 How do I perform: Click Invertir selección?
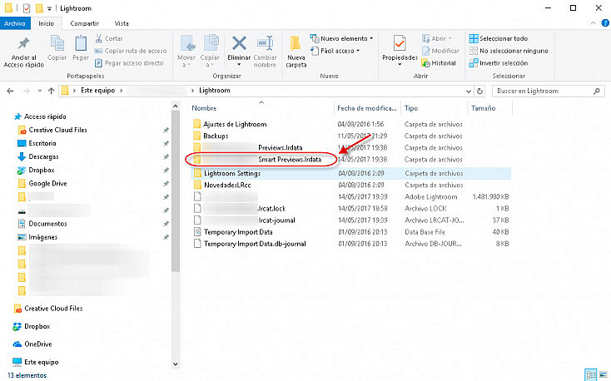pyautogui.click(x=499, y=63)
